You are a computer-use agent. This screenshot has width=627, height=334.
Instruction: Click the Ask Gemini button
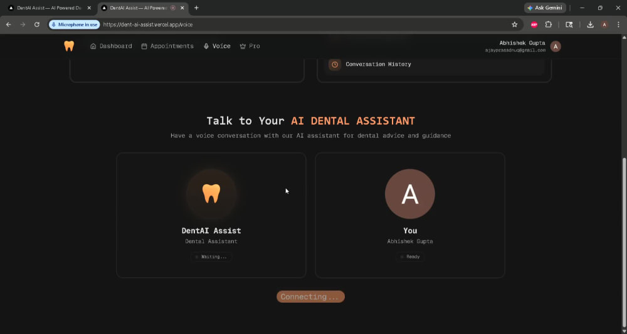545,8
